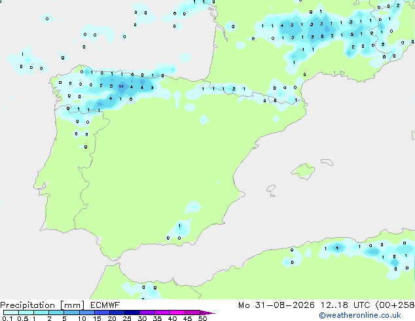Click the "Precipitation" title word
Viewport: 415px width, 321px height.
coord(27,305)
